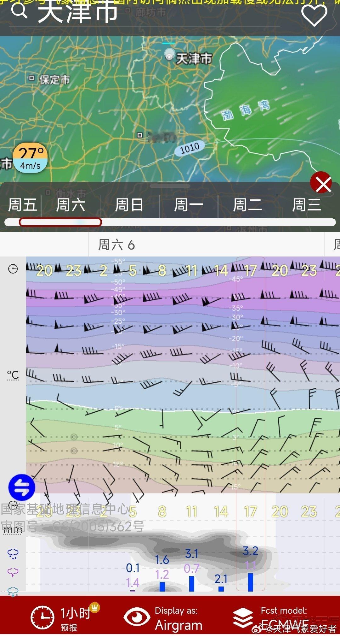Select the 周日 day tab
Image resolution: width=340 pixels, height=637 pixels.
tap(129, 205)
